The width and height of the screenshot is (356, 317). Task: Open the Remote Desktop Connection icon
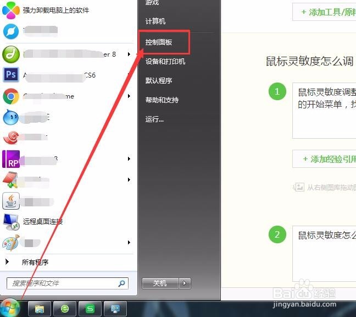11,222
